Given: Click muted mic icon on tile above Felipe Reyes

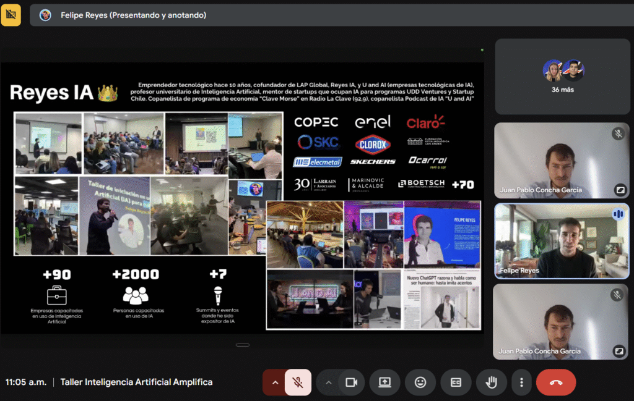Looking at the screenshot, I should pyautogui.click(x=617, y=133).
